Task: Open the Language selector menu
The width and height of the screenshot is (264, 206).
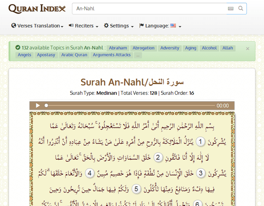Action: tap(160, 26)
